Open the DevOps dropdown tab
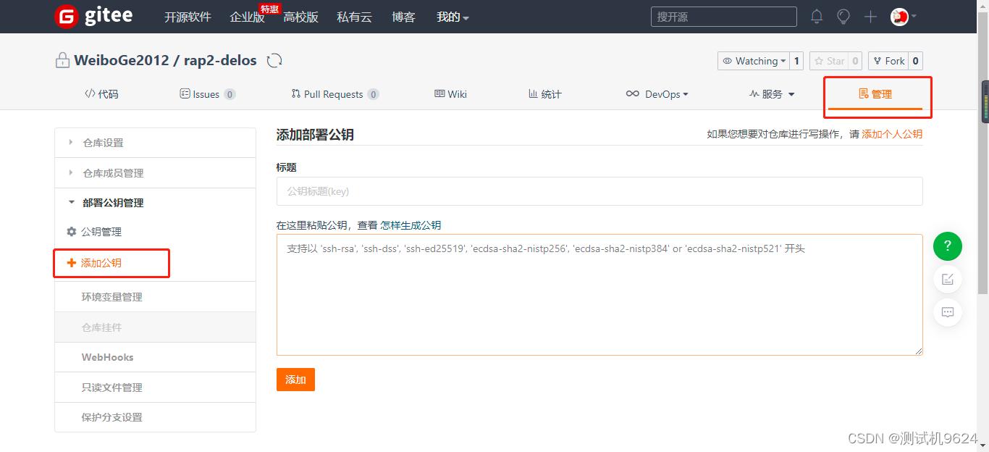Screen dimensions: 989x452 657,94
